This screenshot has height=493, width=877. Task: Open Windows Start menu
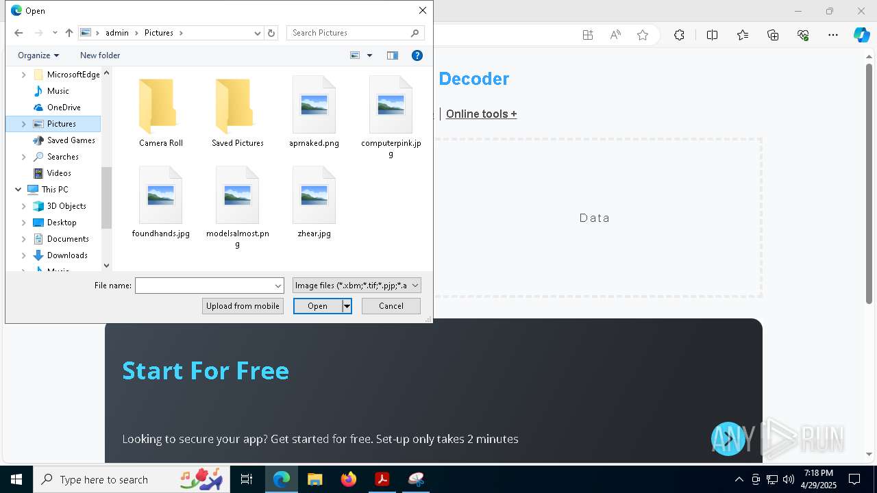[x=16, y=479]
